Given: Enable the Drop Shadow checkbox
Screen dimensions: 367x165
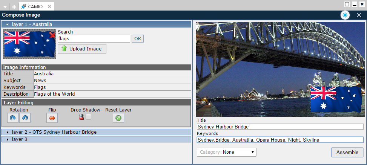Looking at the screenshot, I should pos(88,117).
